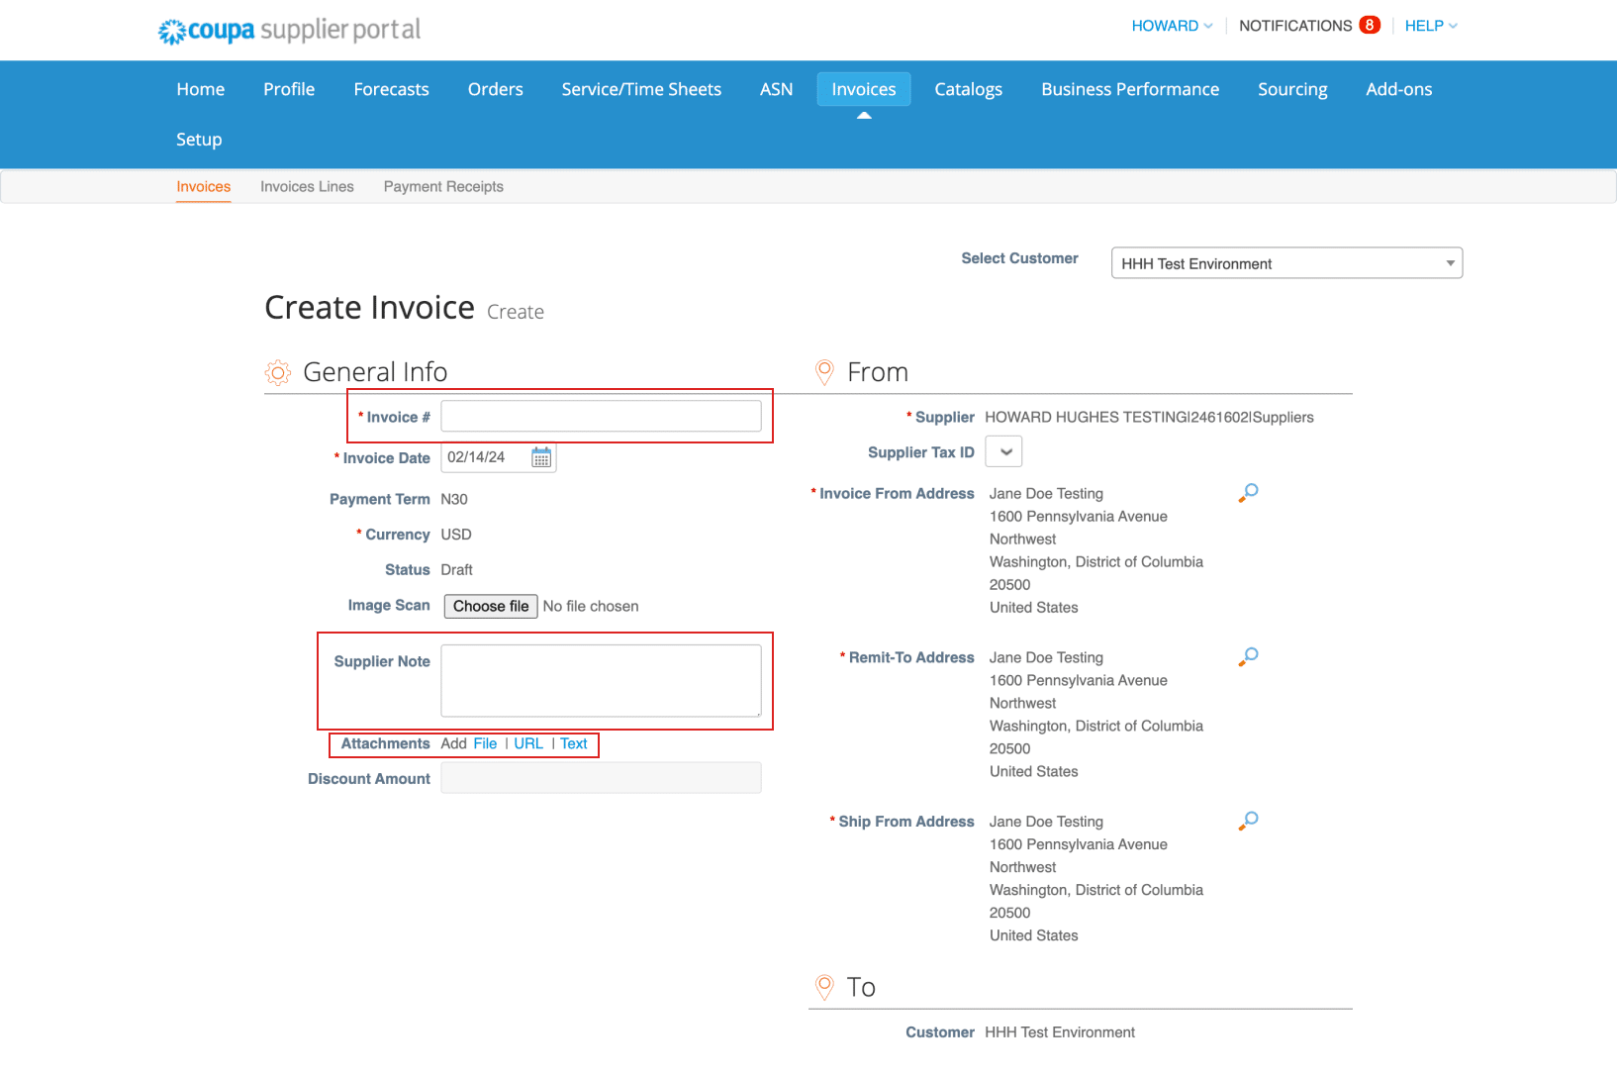
Task: Open notifications via the red badge
Action: [x=1370, y=25]
